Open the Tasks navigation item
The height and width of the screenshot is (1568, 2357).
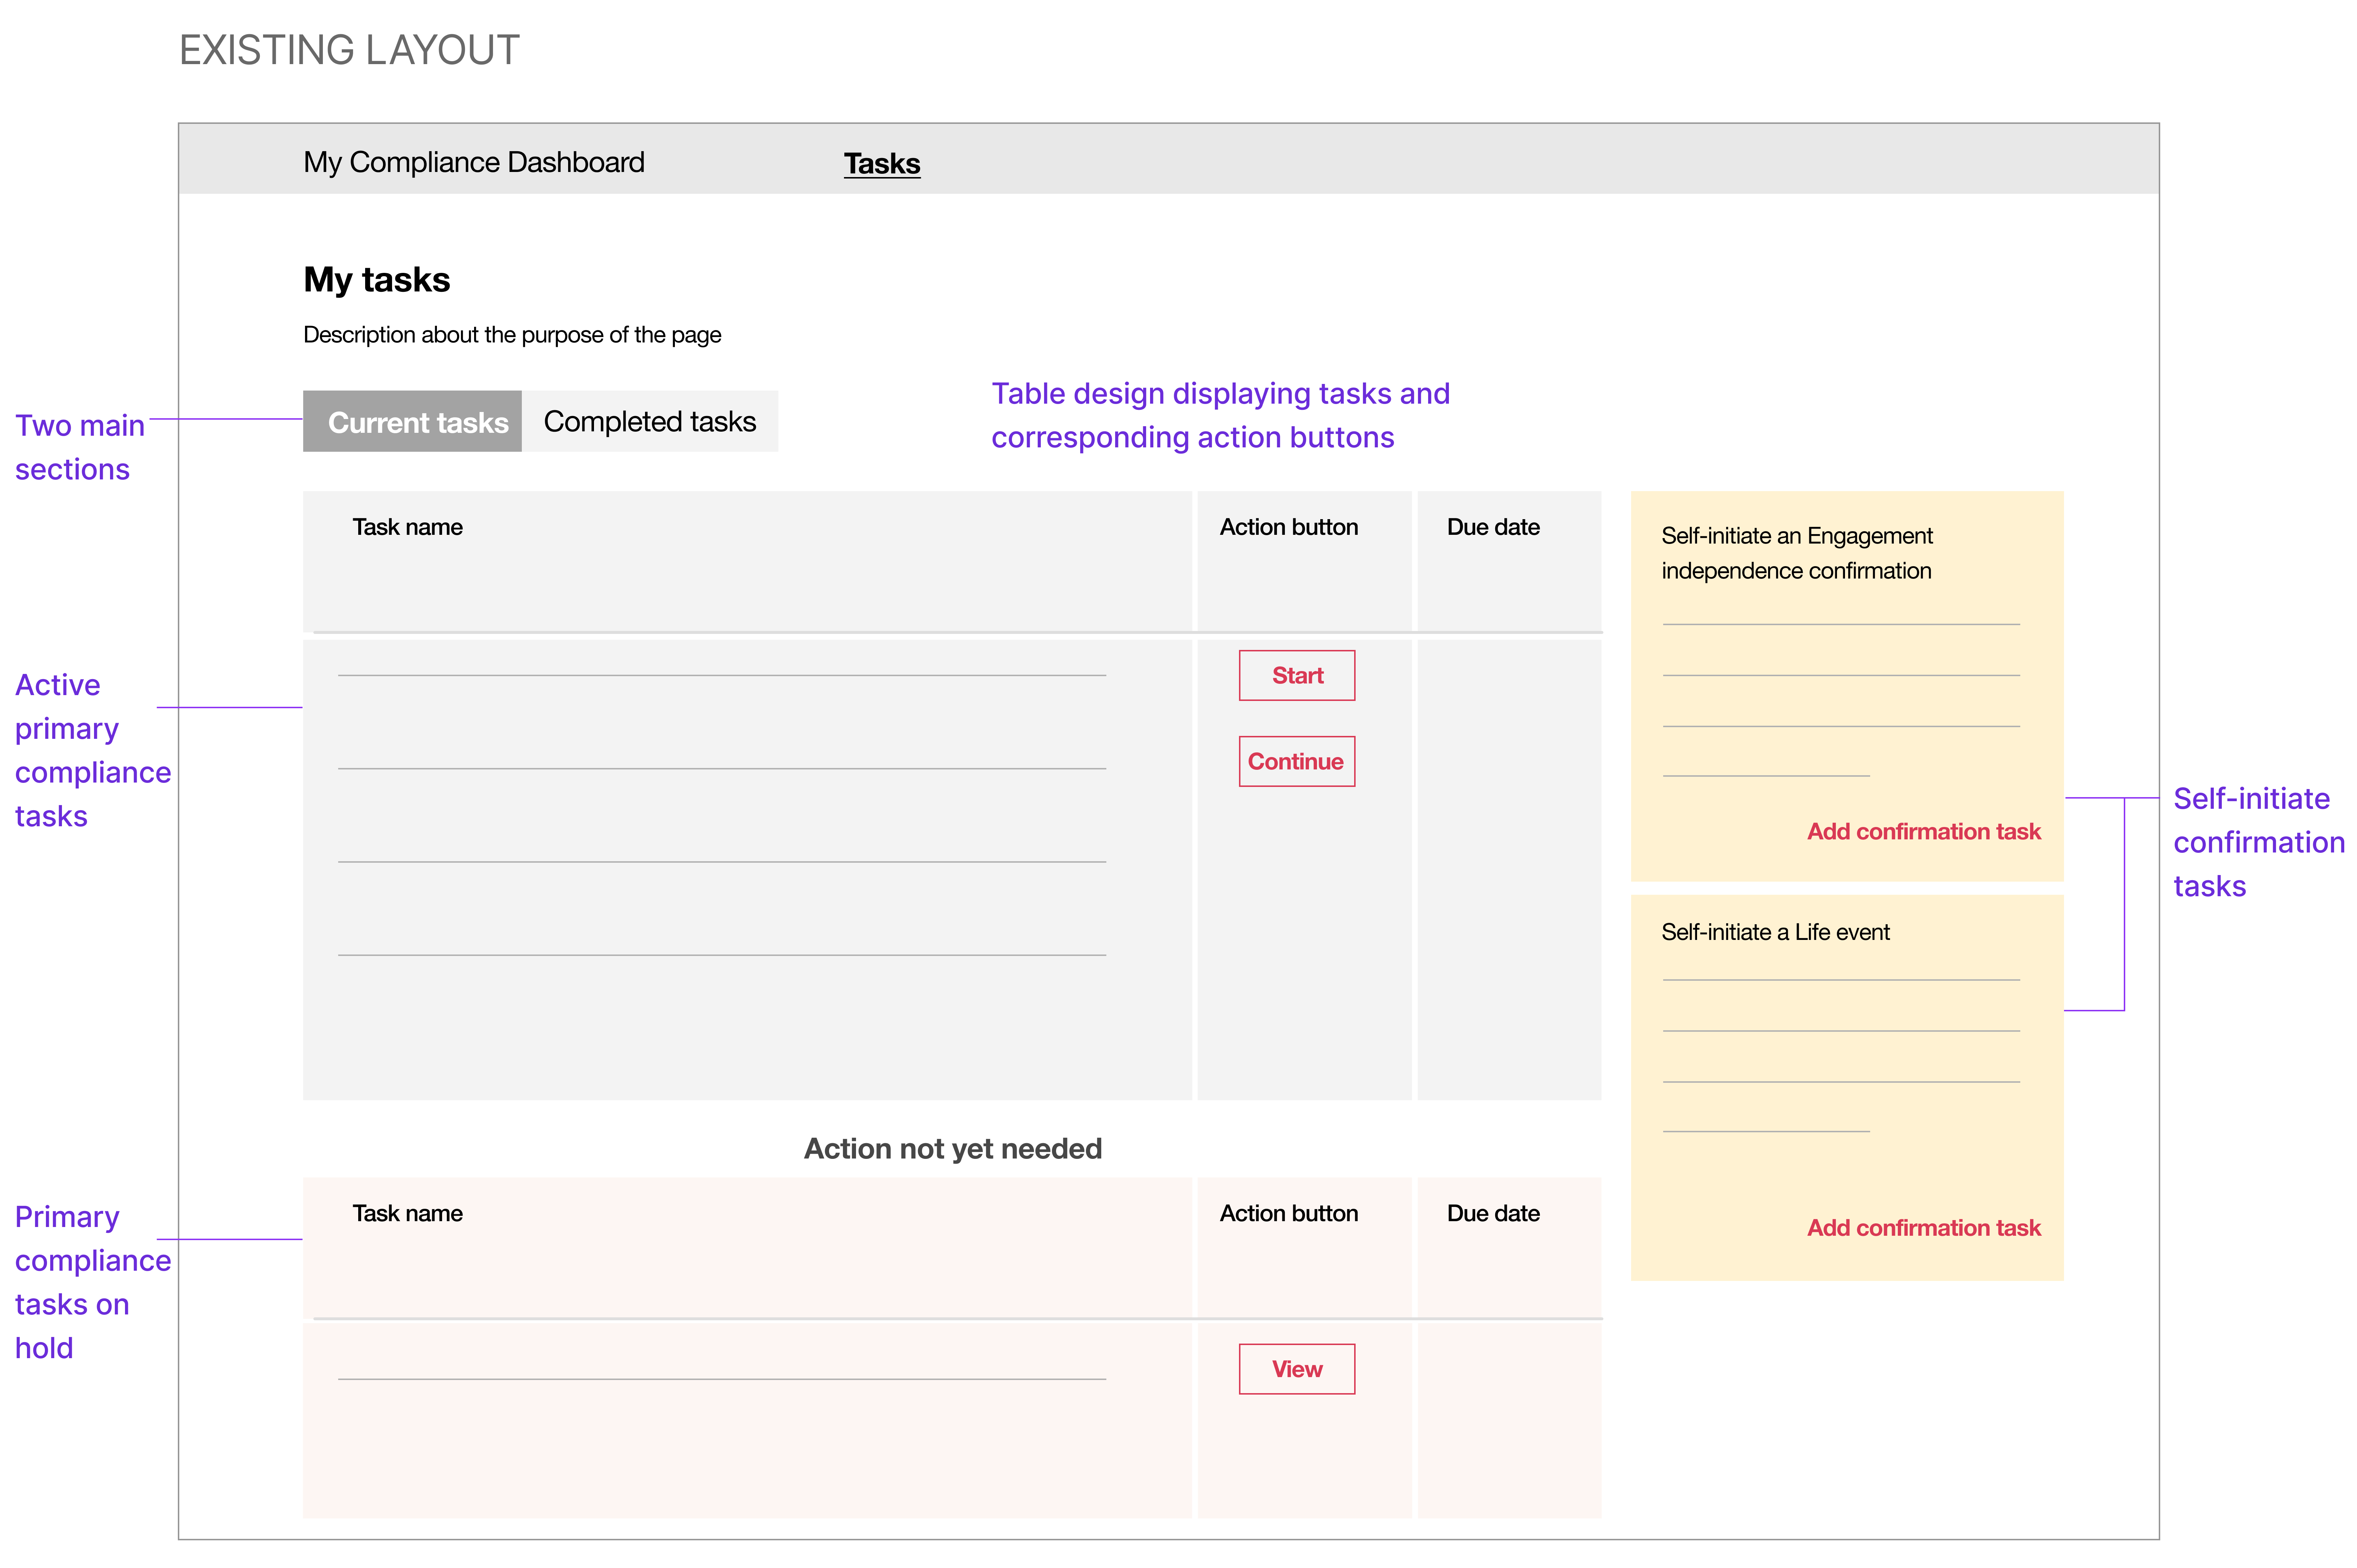pyautogui.click(x=881, y=163)
